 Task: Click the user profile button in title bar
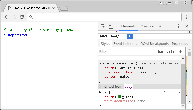161,3
